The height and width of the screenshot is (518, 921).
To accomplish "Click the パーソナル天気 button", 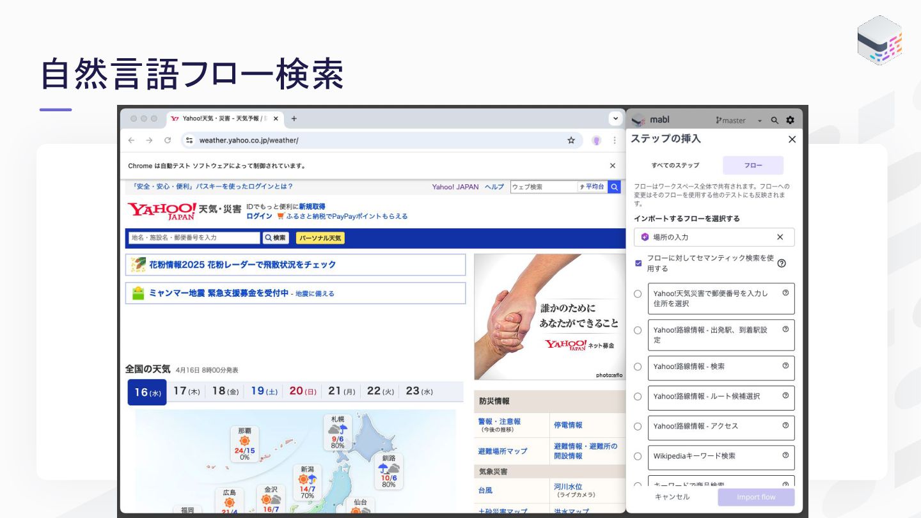I will point(320,238).
